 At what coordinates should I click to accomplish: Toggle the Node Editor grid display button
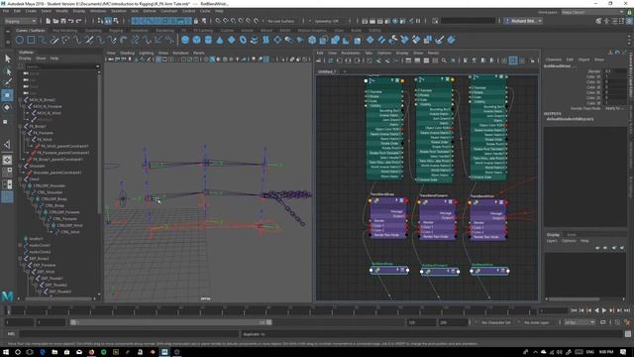[513, 60]
